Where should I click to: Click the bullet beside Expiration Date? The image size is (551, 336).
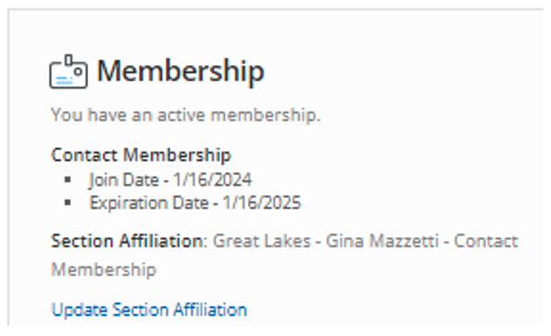click(x=68, y=202)
